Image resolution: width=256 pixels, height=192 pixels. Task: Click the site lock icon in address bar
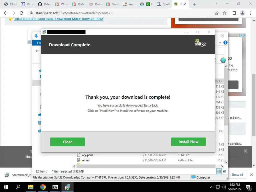(32, 13)
